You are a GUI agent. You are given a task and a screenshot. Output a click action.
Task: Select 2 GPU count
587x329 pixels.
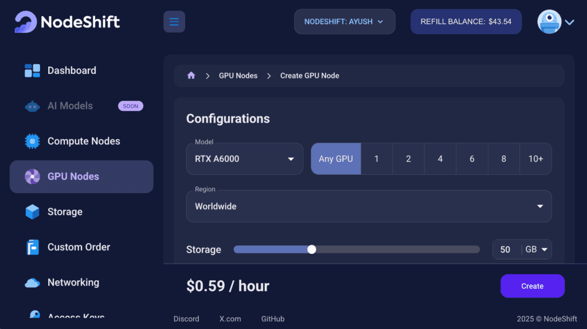pyautogui.click(x=408, y=159)
